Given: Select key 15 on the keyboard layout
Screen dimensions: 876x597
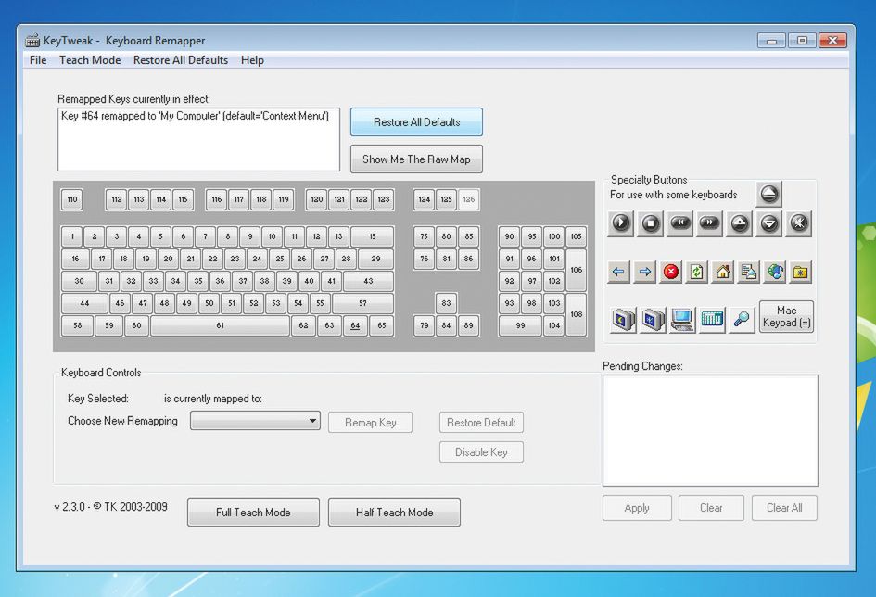Looking at the screenshot, I should (x=373, y=236).
